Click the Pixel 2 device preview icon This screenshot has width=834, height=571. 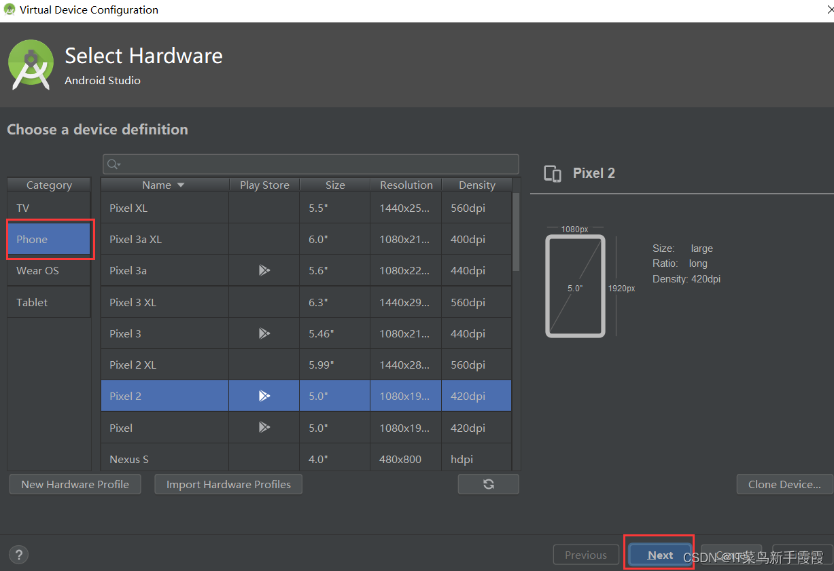click(x=553, y=174)
